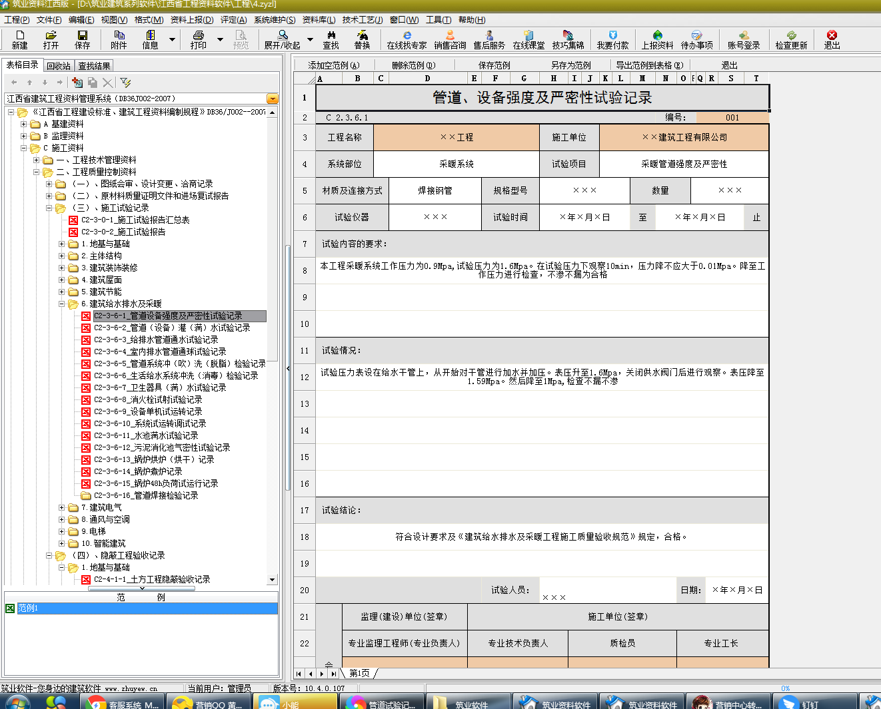This screenshot has height=709, width=881.
Task: Select C2-3-0-1 施工试验报告汇总表
Action: [135, 220]
